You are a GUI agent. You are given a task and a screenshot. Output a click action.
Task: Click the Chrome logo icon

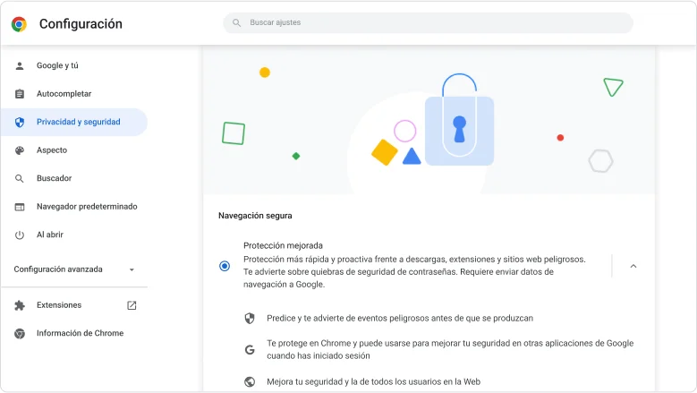tap(19, 24)
